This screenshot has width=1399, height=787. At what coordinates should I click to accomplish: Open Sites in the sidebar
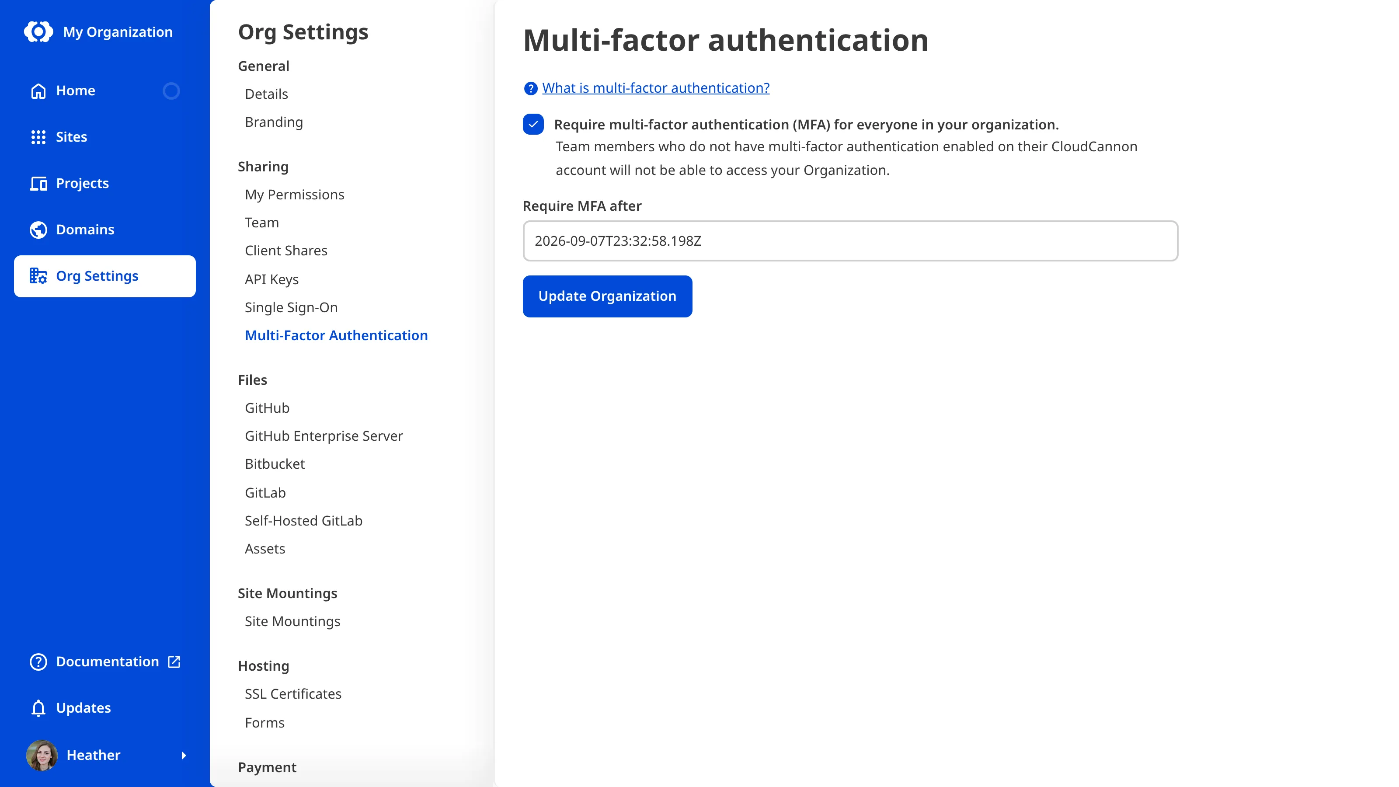[x=105, y=137]
